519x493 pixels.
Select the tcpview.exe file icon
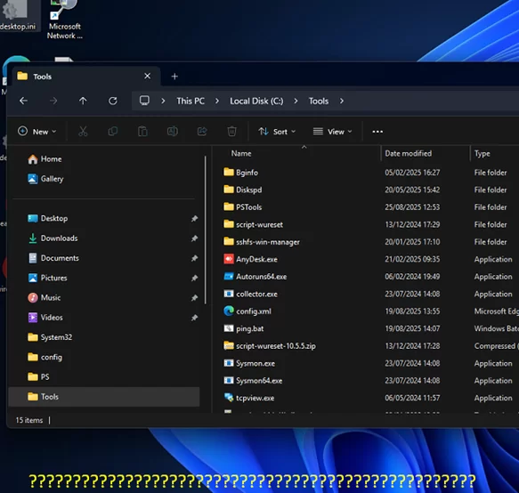229,398
